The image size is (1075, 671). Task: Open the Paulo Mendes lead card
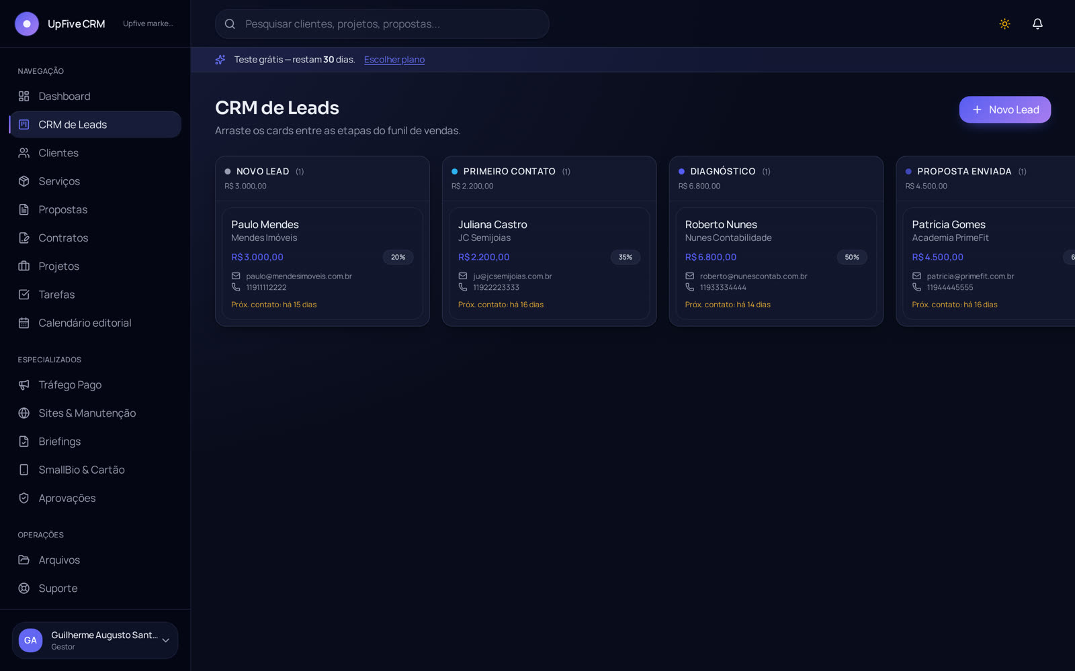[x=322, y=263]
